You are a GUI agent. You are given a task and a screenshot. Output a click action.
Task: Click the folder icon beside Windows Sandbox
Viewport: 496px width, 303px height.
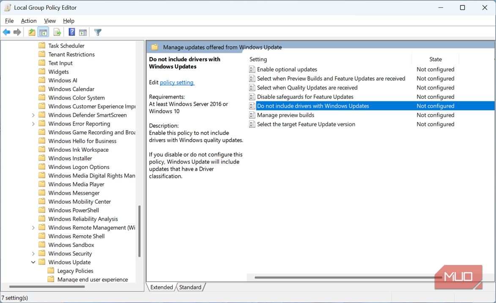tap(42, 245)
